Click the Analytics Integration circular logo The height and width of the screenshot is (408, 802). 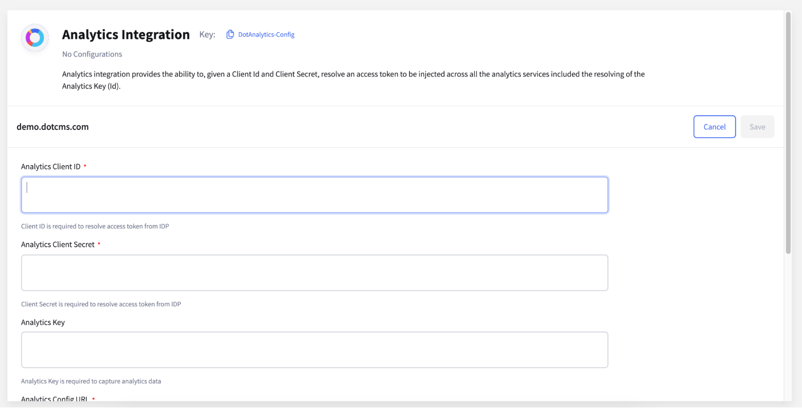pos(35,38)
